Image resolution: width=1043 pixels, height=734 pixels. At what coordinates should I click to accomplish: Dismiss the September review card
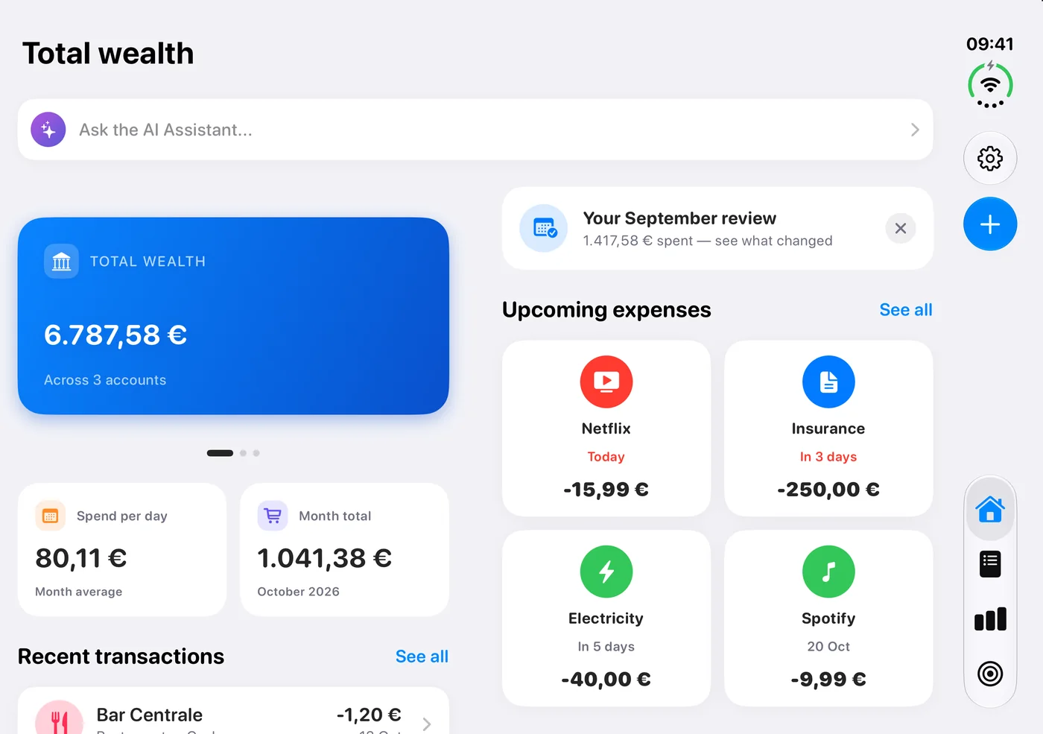pos(901,228)
